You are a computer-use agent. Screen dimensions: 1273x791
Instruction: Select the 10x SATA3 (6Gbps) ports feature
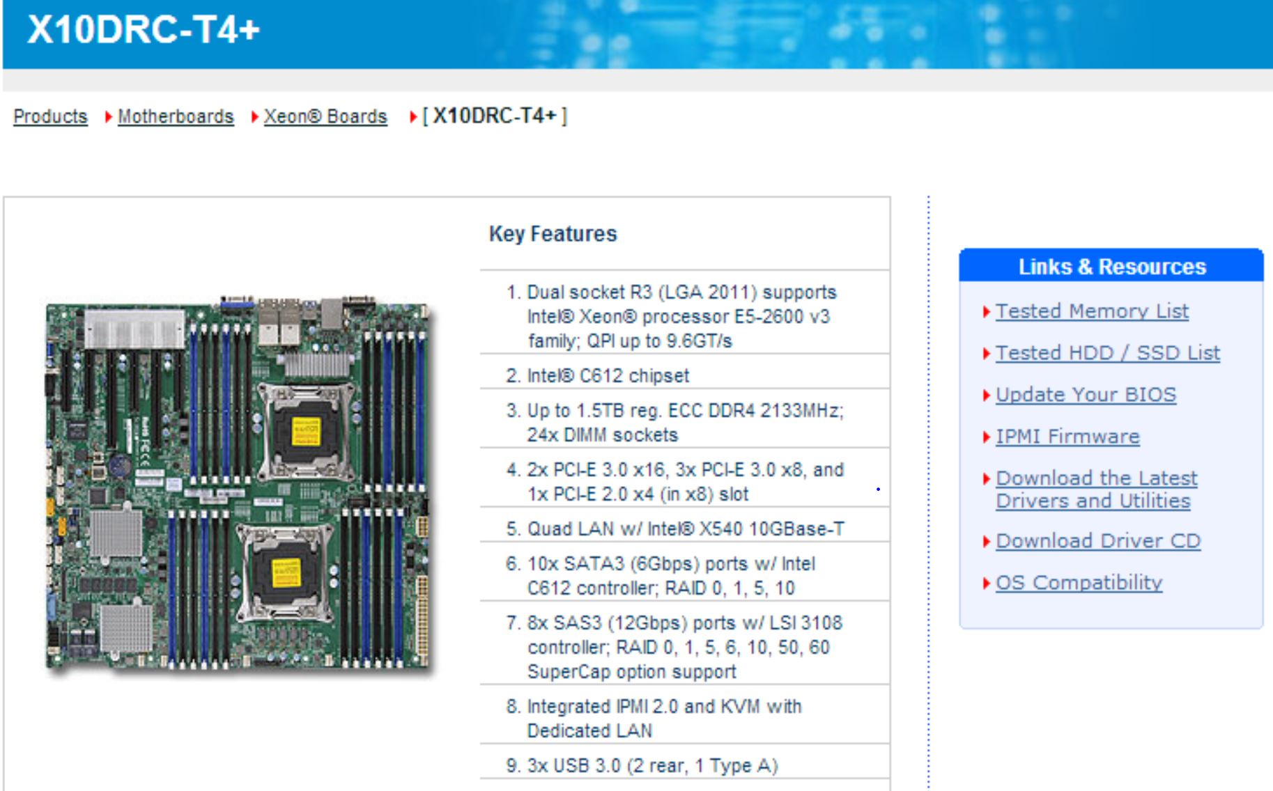tap(671, 576)
